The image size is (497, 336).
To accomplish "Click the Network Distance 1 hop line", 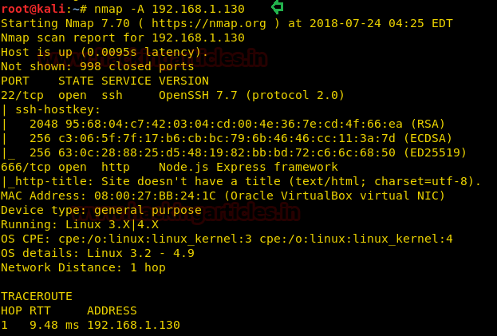I will point(83,267).
